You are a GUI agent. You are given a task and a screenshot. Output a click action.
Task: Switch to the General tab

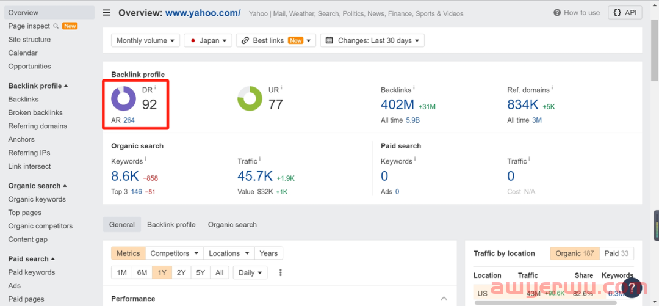pyautogui.click(x=122, y=225)
